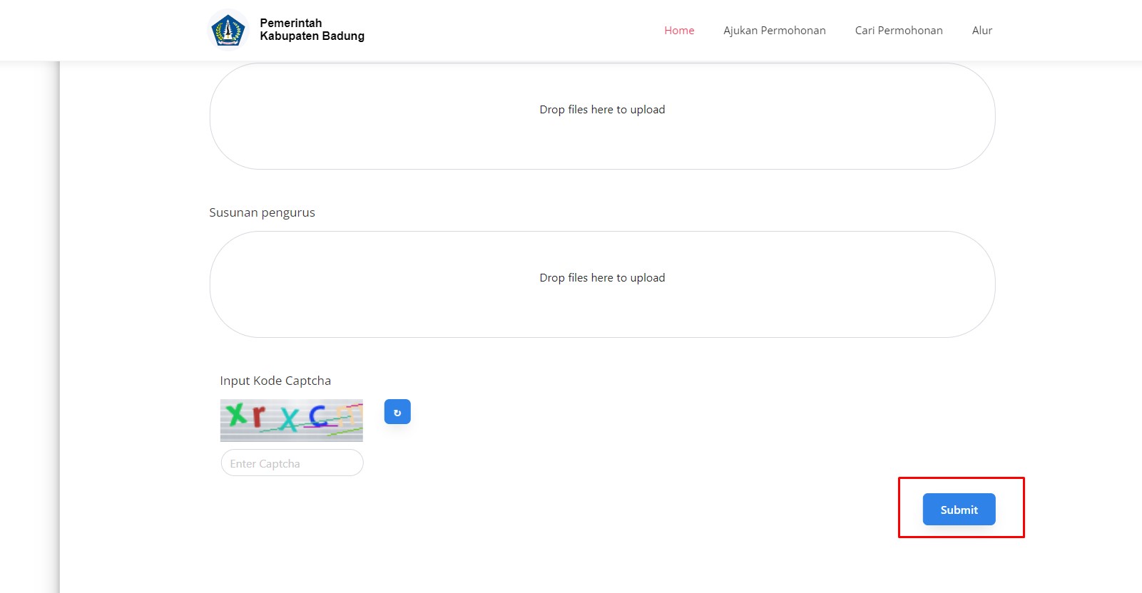The width and height of the screenshot is (1142, 593).
Task: Click the topmost file upload drop zone
Action: [602, 139]
